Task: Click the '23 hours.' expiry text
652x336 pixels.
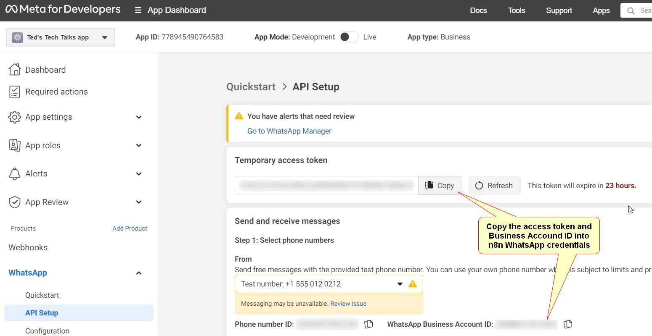Action: [621, 186]
